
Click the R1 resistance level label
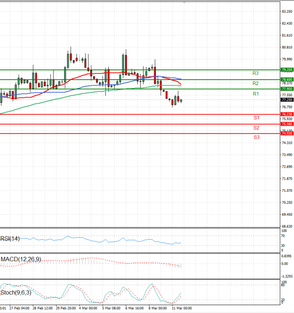click(x=255, y=93)
